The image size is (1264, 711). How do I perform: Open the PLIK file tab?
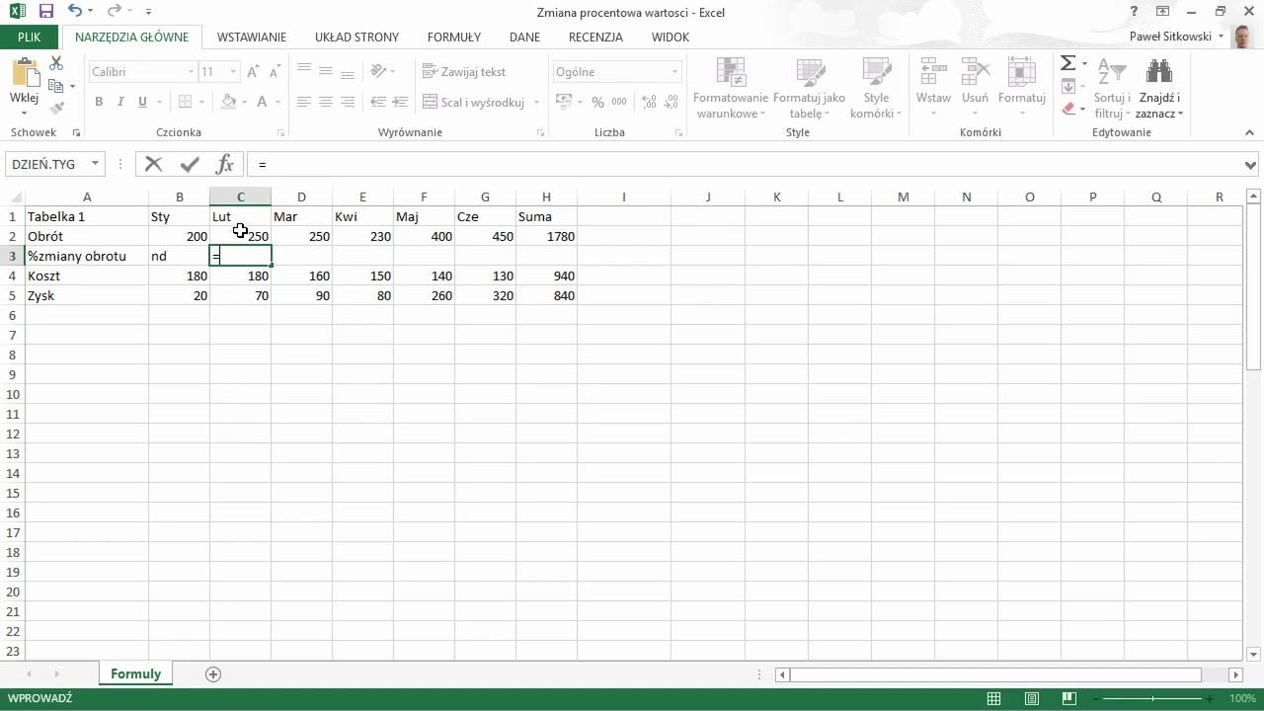tap(30, 37)
